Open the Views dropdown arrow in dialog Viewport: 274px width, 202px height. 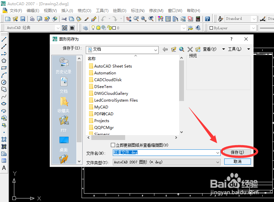(x=224, y=49)
